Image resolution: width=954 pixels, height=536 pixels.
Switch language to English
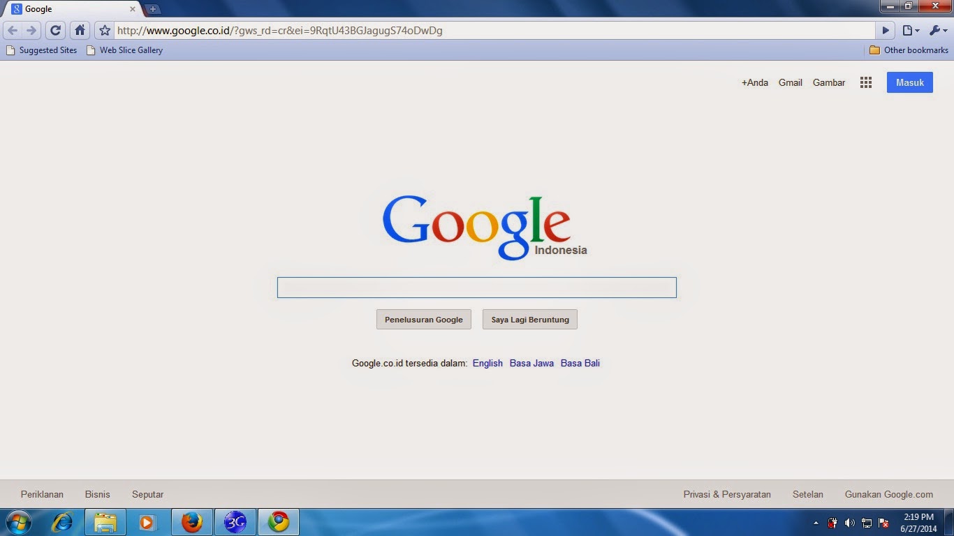click(487, 363)
